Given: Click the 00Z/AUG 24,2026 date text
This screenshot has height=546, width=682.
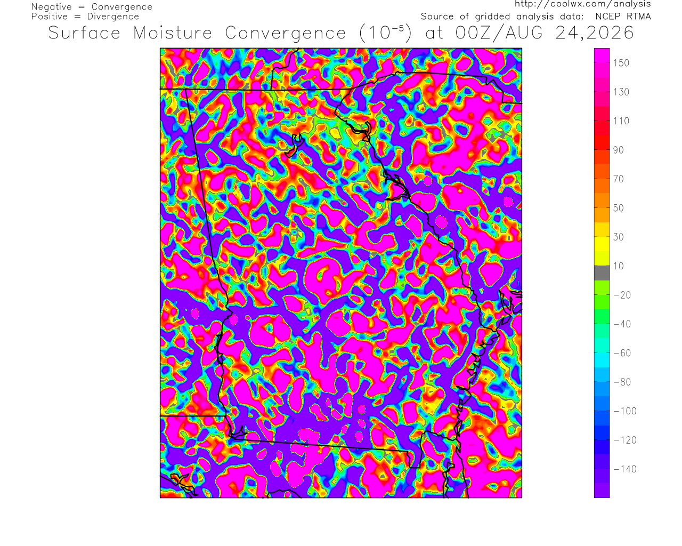Looking at the screenshot, I should tap(545, 33).
